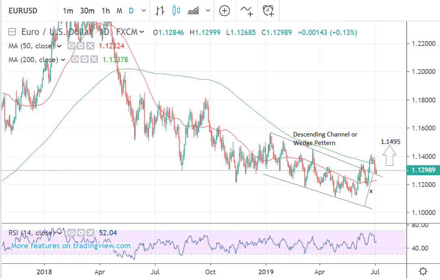Click the 2019 date axis label

[x=266, y=272]
